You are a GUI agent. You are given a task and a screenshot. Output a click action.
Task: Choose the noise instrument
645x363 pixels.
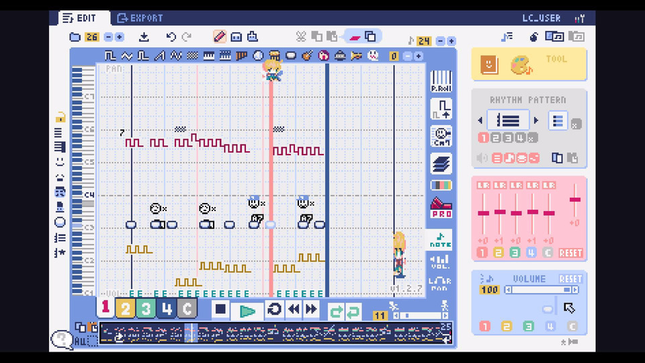(192, 56)
